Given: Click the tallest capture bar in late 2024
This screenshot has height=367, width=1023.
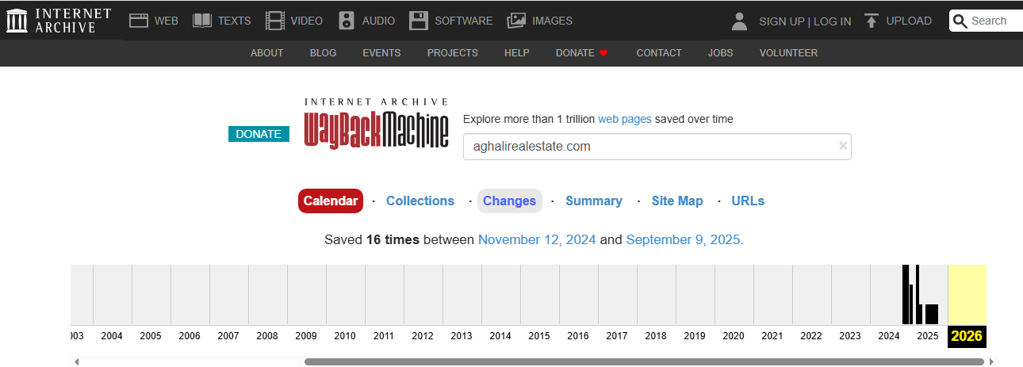Looking at the screenshot, I should (906, 295).
